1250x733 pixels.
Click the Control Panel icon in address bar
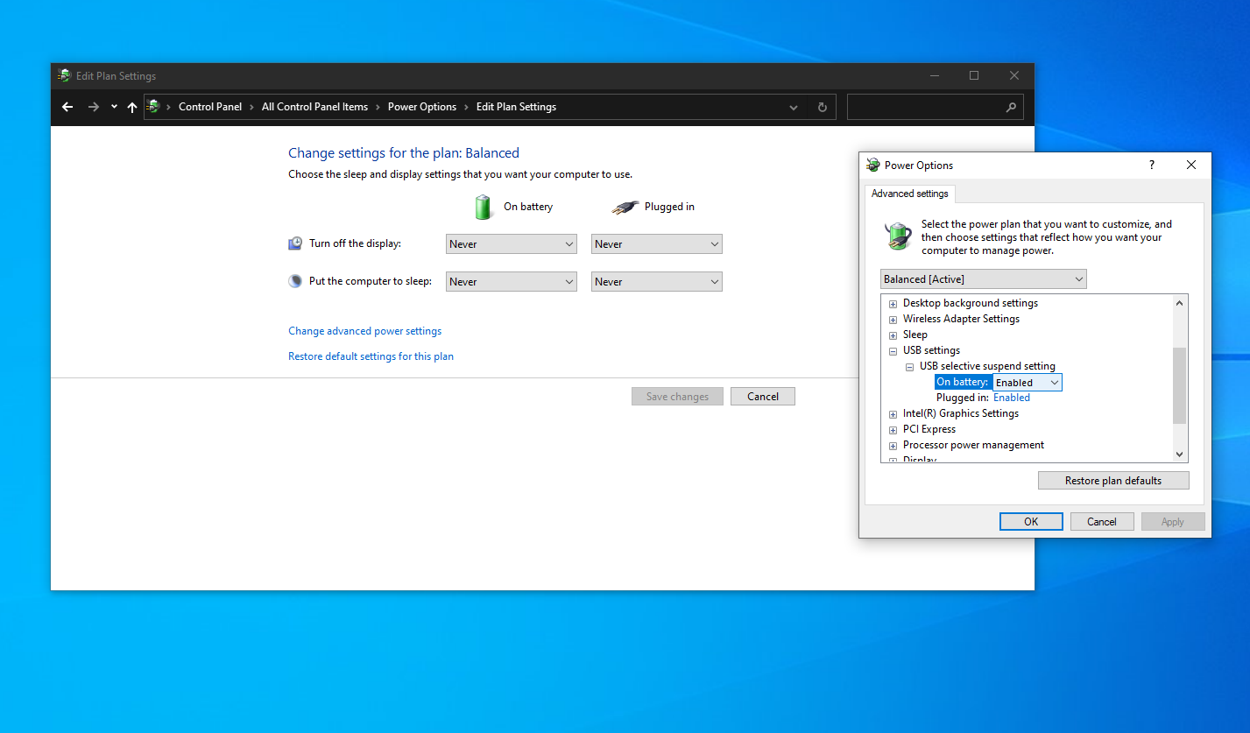[x=154, y=107]
